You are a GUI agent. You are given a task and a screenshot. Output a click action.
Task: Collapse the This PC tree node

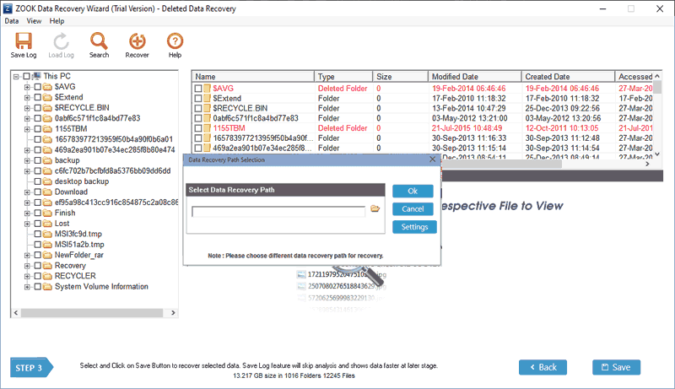(16, 77)
